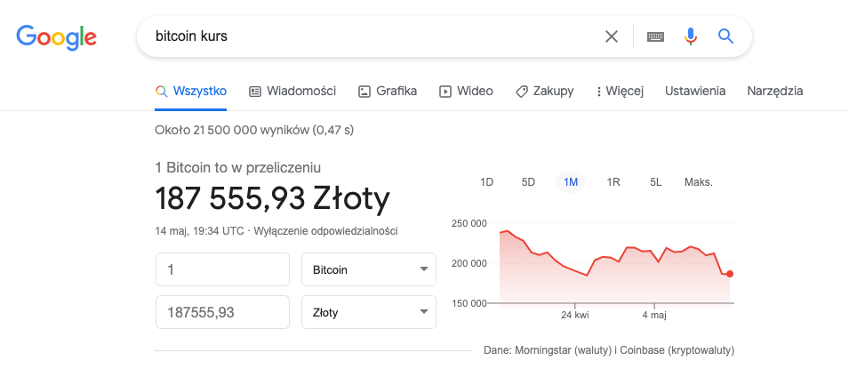Switch to the Grafika images tab
The width and height of the screenshot is (849, 377).
(388, 91)
